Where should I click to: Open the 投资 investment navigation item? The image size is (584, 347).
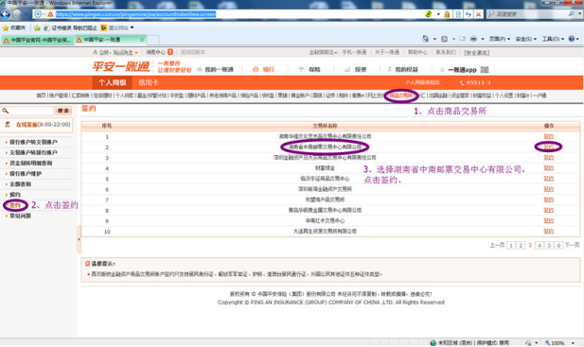tap(361, 70)
